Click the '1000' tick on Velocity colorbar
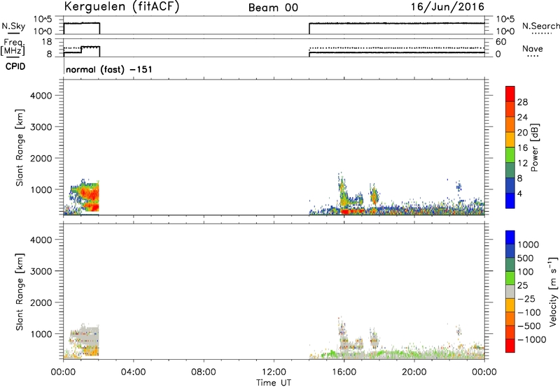This screenshot has height=387, width=560. (x=528, y=244)
